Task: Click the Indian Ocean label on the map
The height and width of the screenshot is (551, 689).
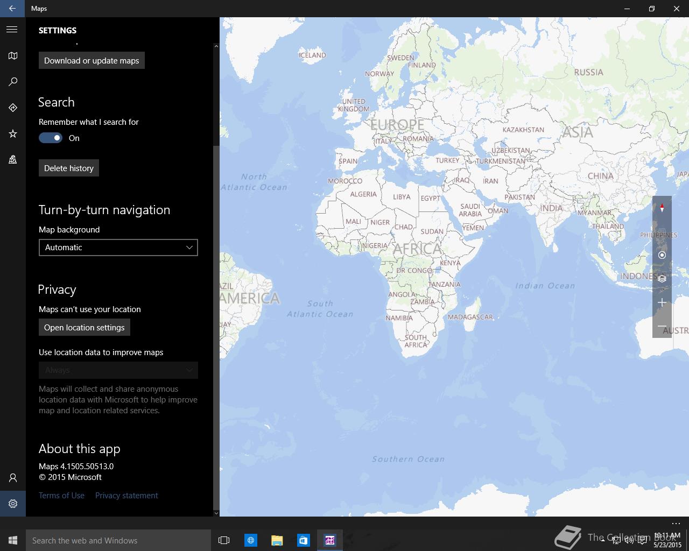Action: 545,286
